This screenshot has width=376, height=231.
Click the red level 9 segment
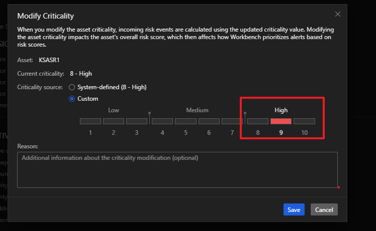[x=281, y=121]
